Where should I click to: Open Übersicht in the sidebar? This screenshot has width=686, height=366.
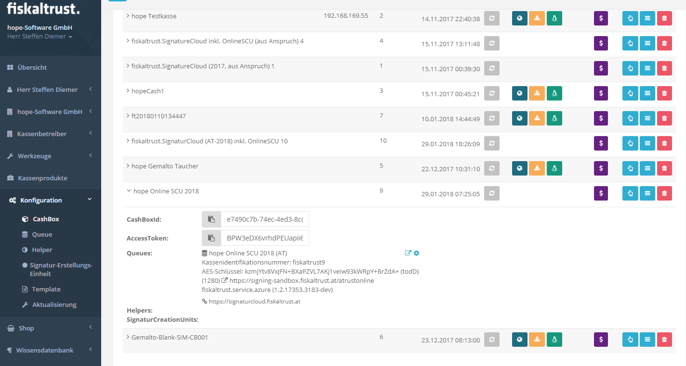[51, 67]
